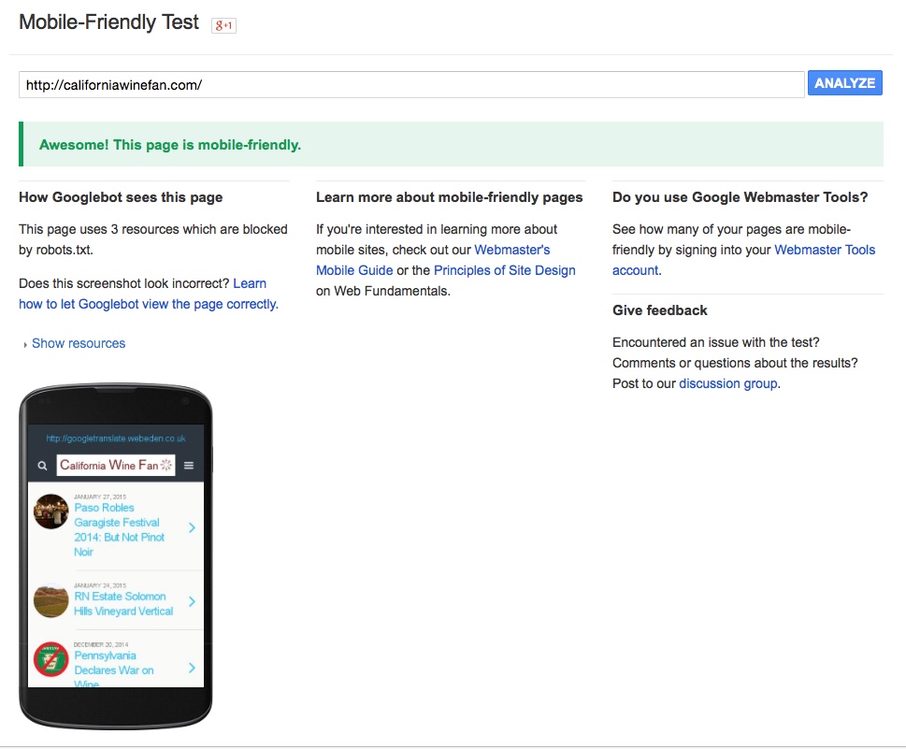906x749 pixels.
Task: Open the Webmaster Tools account link
Action: coord(743,260)
